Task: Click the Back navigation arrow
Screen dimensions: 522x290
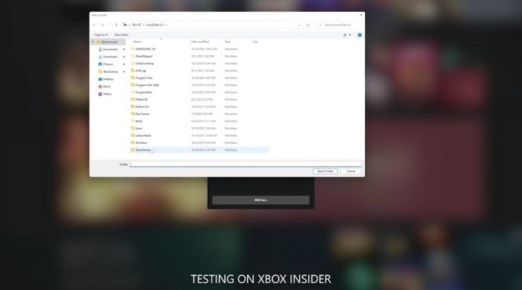Action: point(94,25)
